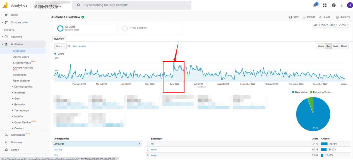
Task: Open the three-dot more options menu
Action: 342,5
